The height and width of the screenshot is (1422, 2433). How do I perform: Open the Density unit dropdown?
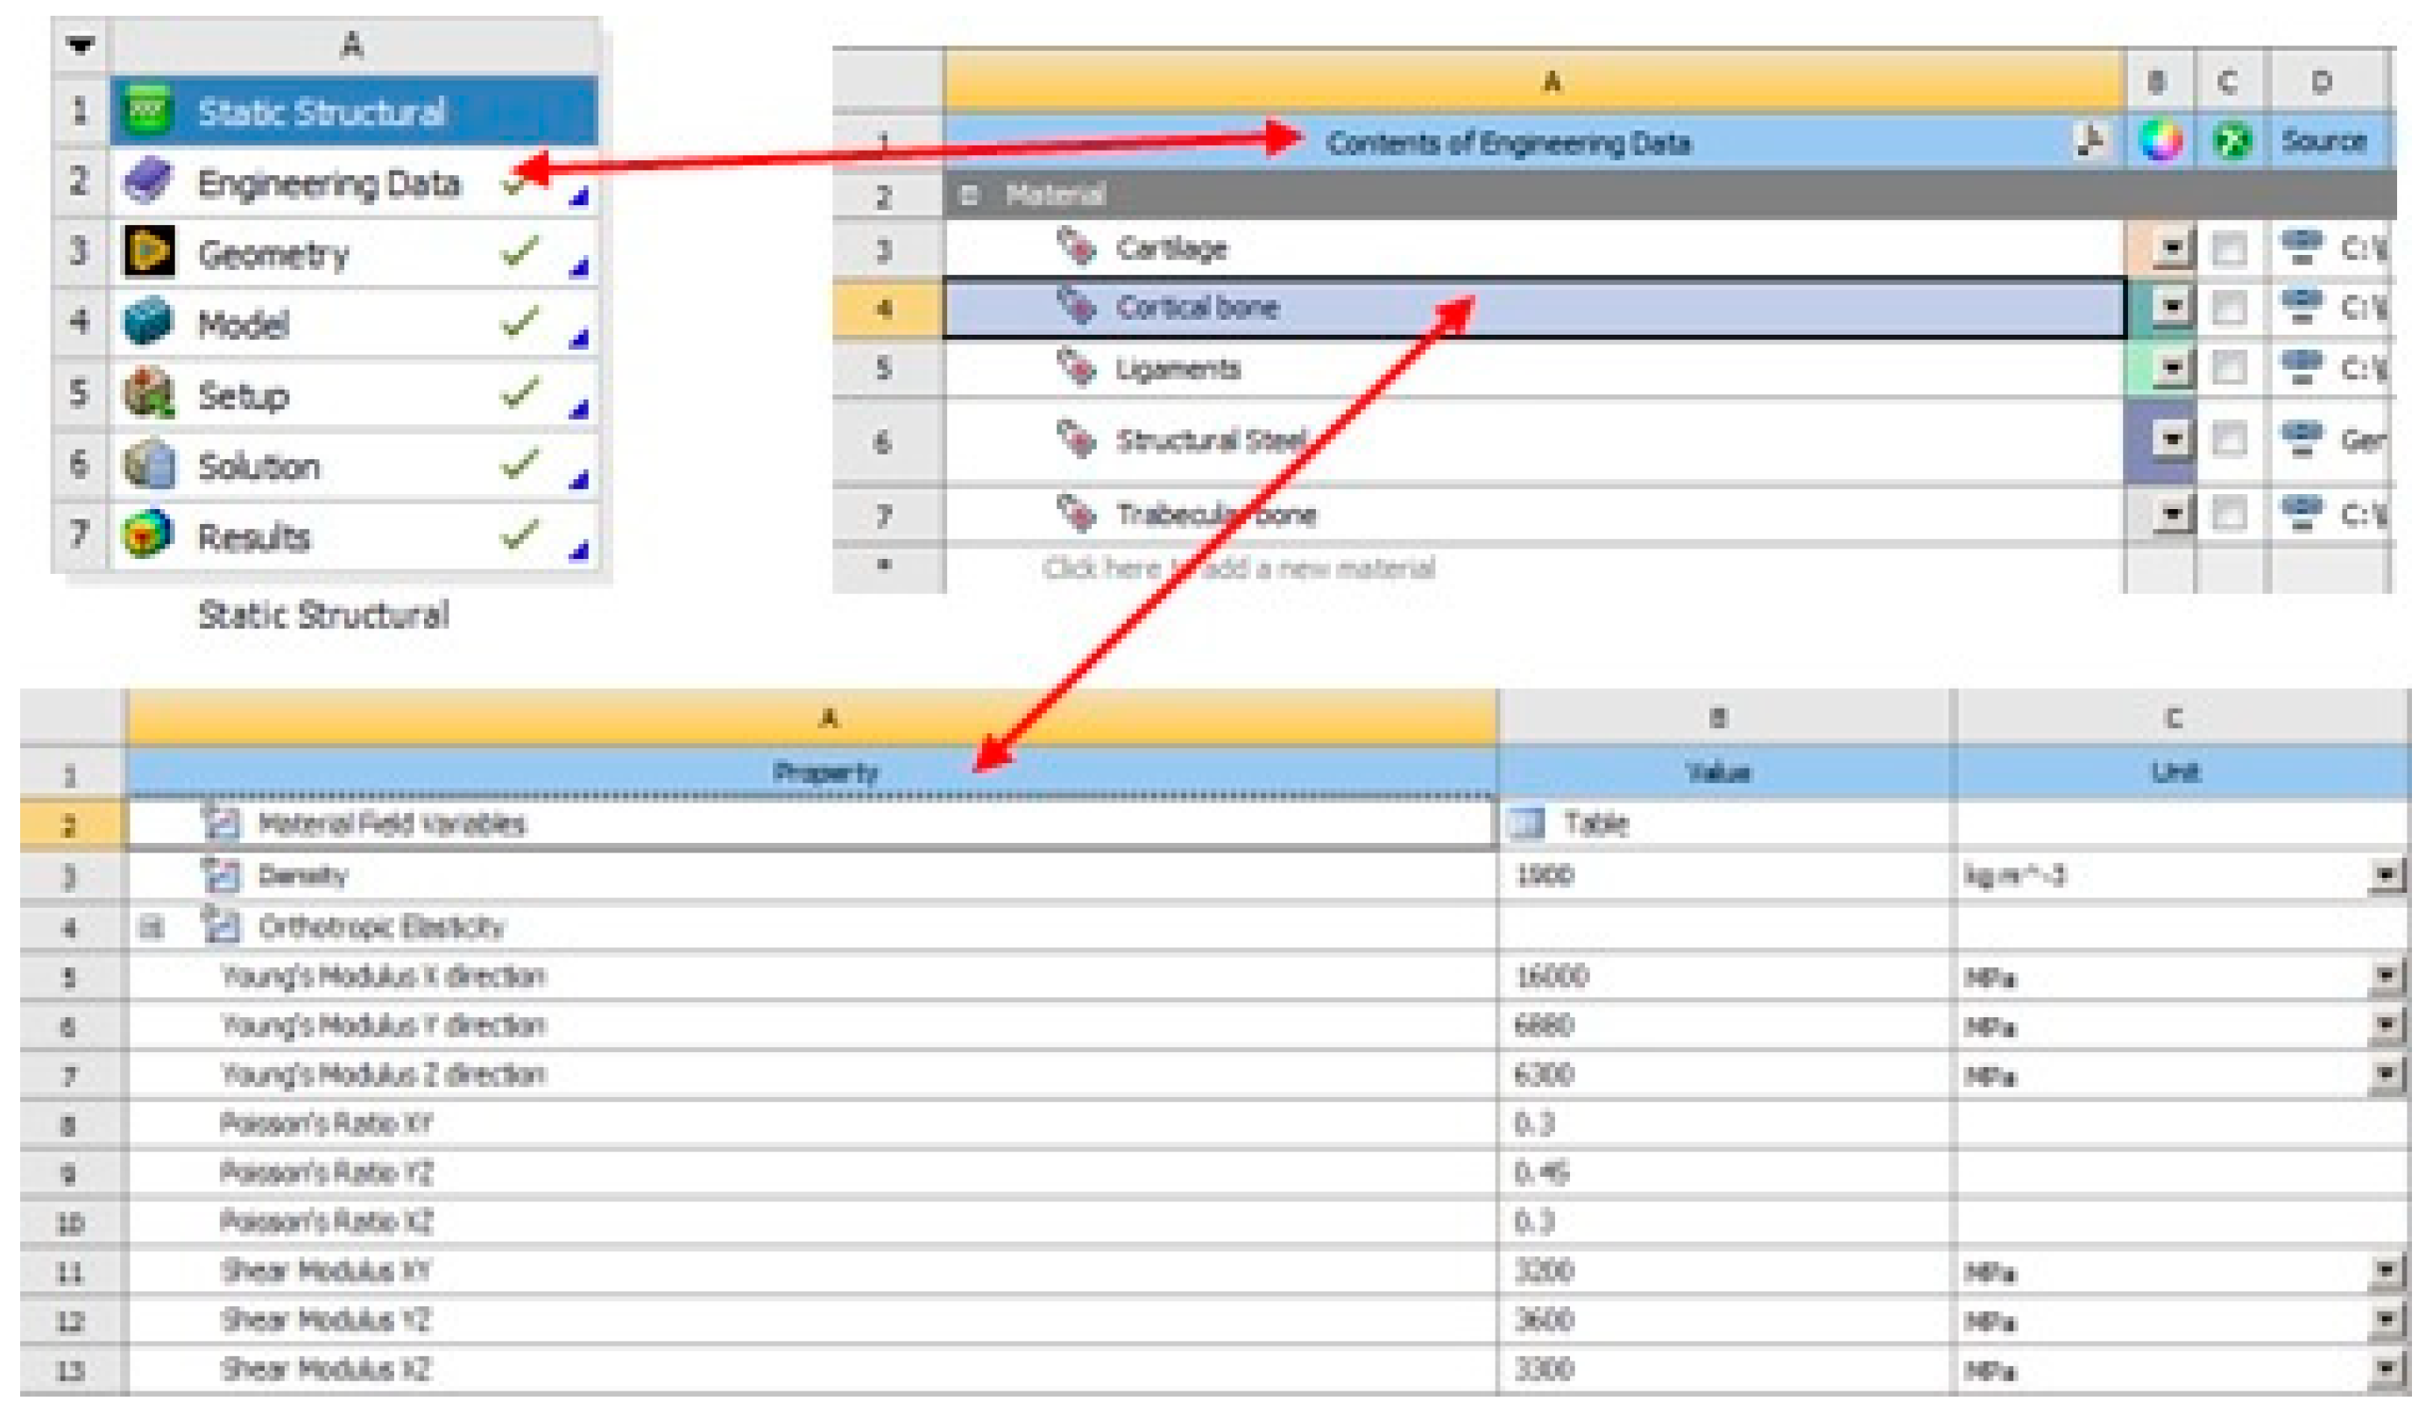pyautogui.click(x=2385, y=875)
